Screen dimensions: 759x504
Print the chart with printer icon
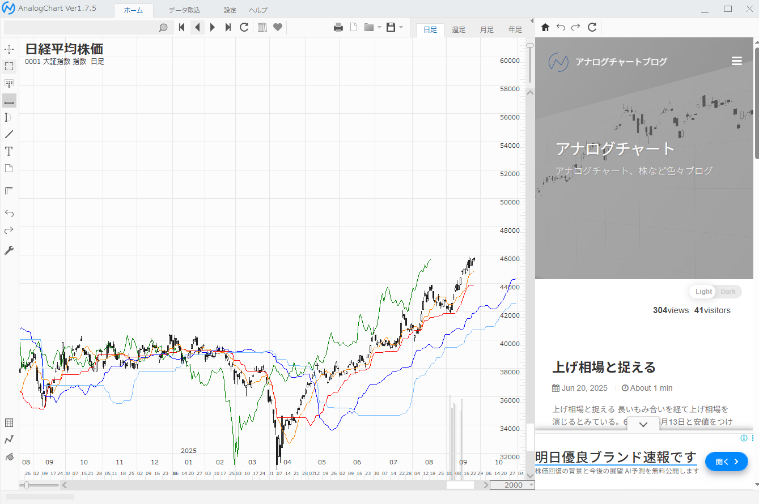click(338, 27)
